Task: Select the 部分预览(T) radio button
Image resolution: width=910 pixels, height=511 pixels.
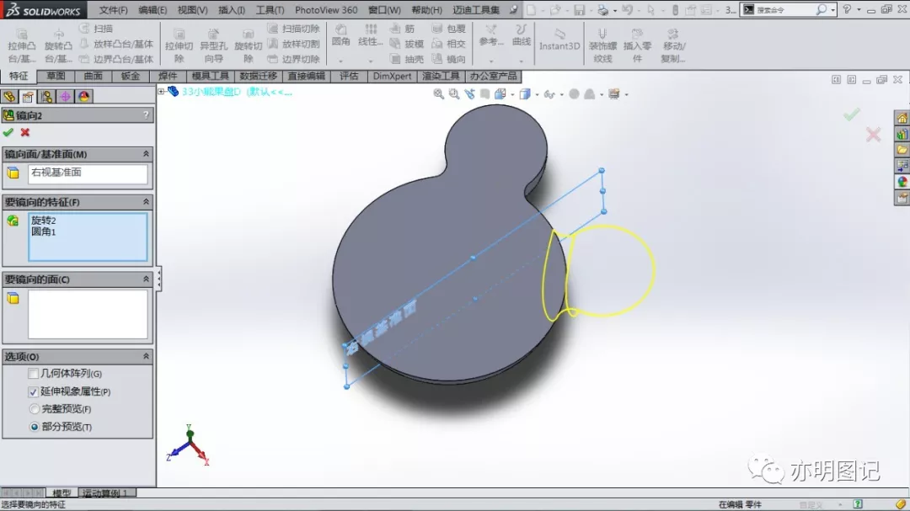Action: tap(35, 427)
